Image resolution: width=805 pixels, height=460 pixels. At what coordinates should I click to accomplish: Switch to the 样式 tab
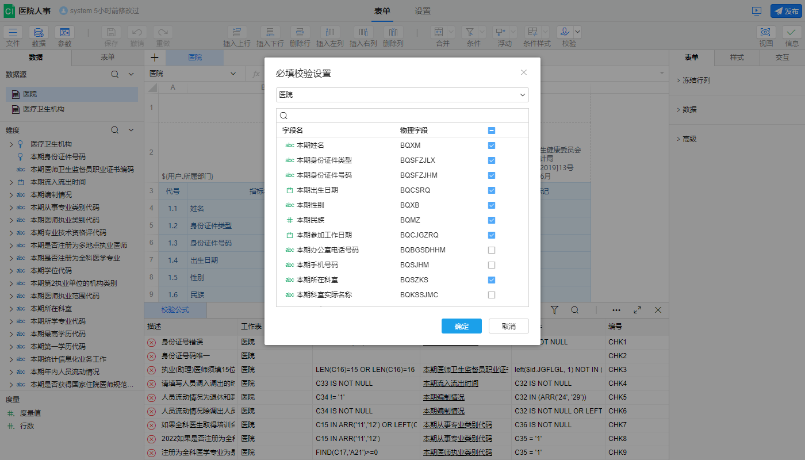coord(737,57)
